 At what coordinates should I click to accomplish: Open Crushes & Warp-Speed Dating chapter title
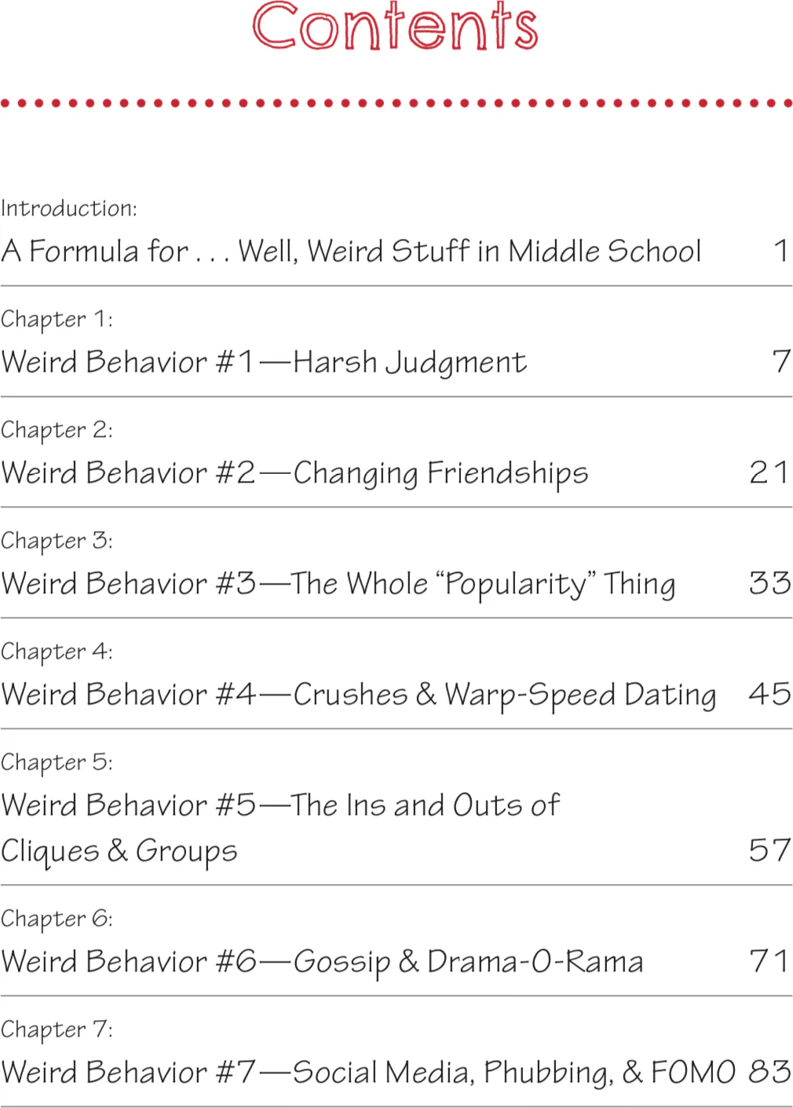pyautogui.click(x=359, y=695)
